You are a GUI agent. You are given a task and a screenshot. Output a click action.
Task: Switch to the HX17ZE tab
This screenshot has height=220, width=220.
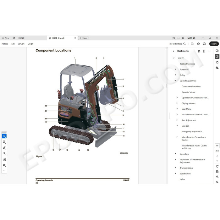pos(21,38)
